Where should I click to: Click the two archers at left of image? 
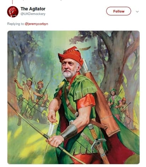tap(32, 100)
